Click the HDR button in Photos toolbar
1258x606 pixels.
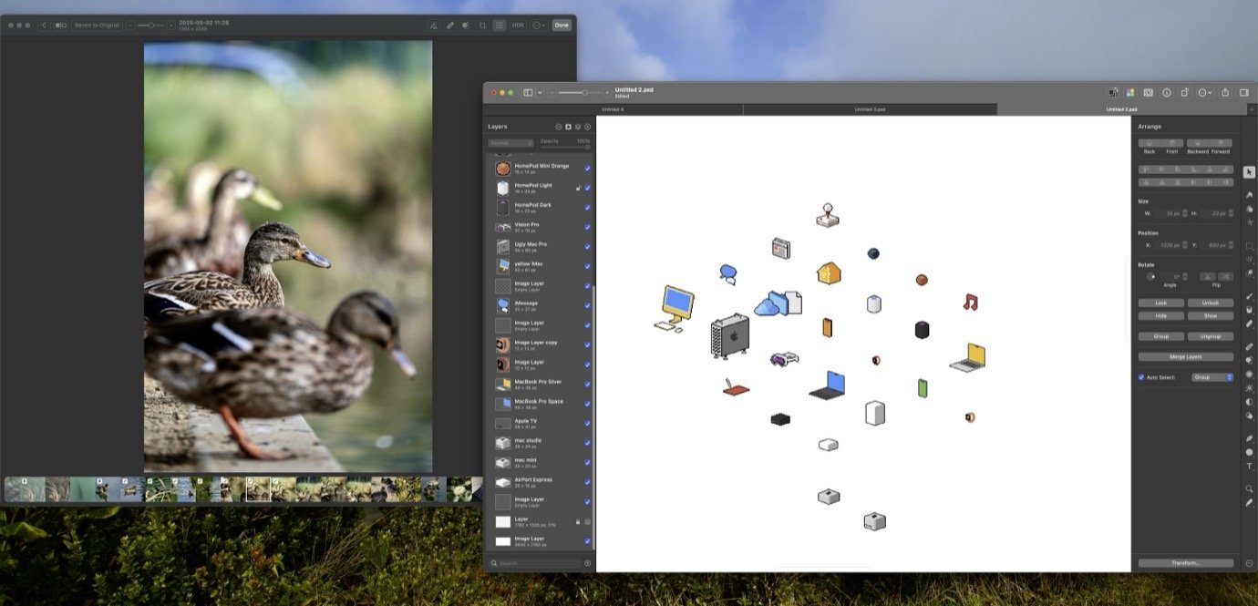pos(518,26)
